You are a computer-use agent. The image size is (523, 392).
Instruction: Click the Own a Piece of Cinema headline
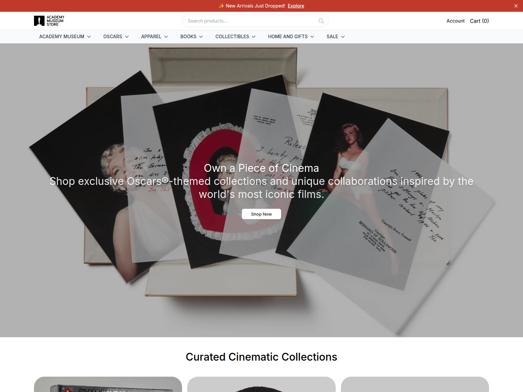coord(261,168)
